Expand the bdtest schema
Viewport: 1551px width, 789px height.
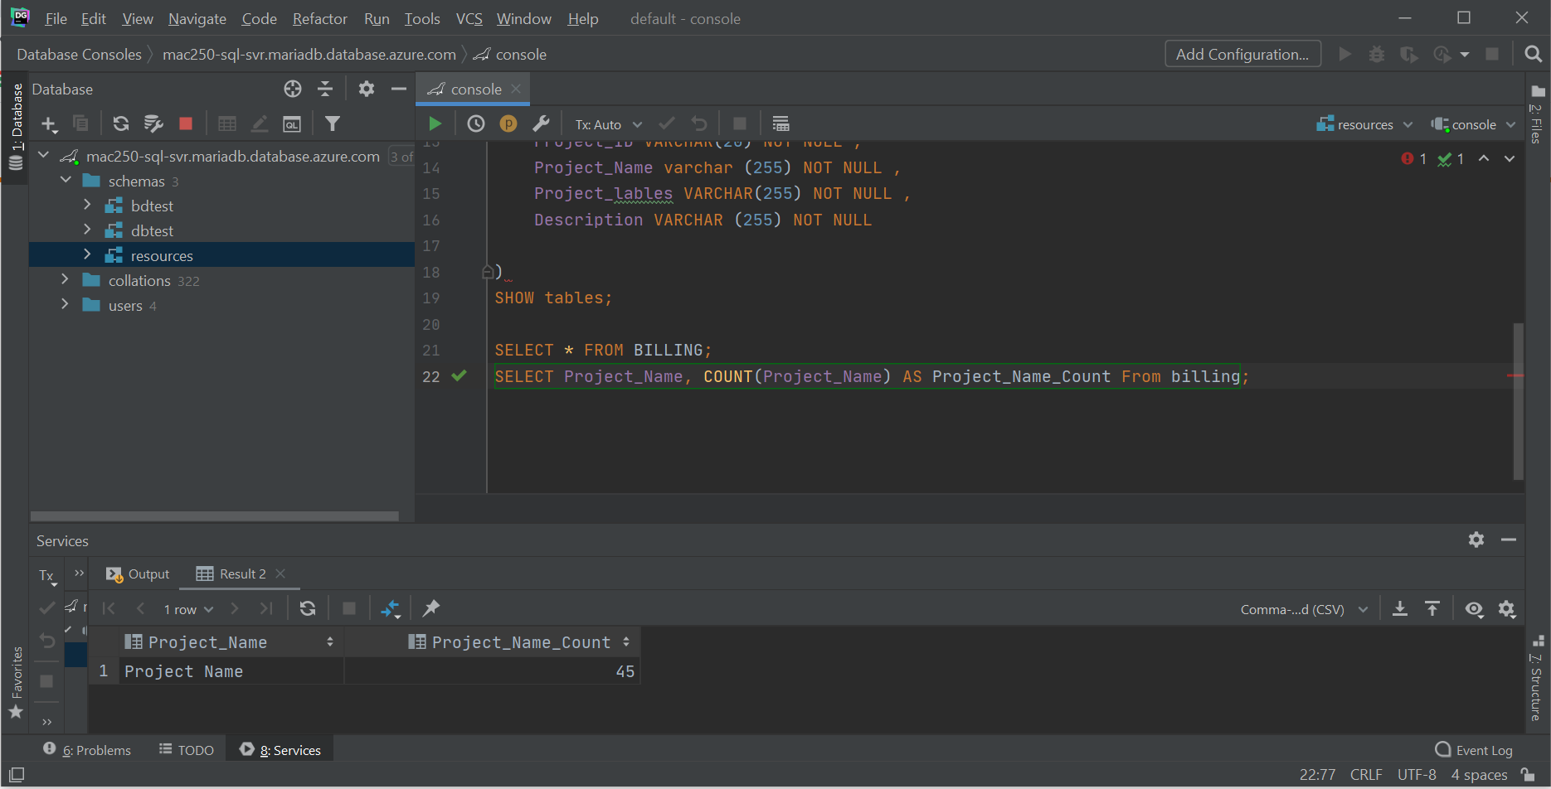(87, 205)
